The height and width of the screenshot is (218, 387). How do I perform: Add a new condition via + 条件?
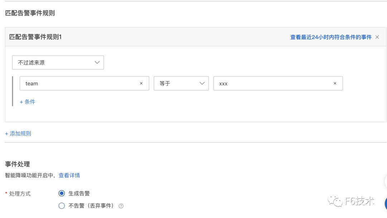[28, 102]
